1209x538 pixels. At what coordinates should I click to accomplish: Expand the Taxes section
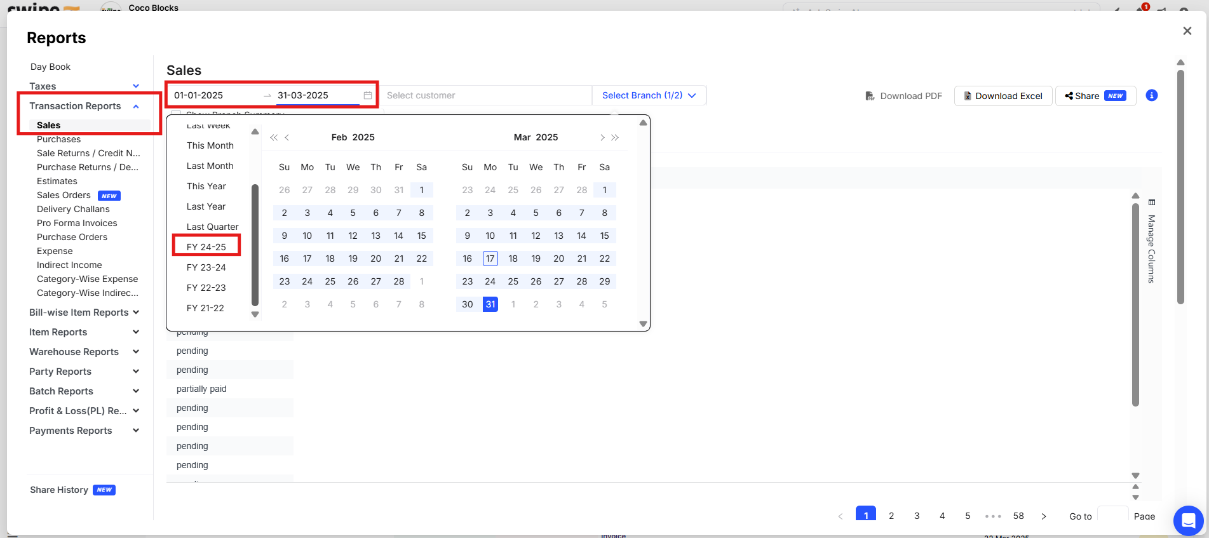coord(84,86)
